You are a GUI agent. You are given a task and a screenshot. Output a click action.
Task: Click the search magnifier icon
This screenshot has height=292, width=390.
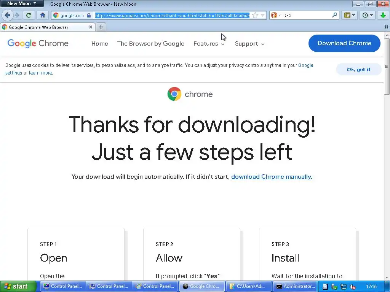coord(334,15)
